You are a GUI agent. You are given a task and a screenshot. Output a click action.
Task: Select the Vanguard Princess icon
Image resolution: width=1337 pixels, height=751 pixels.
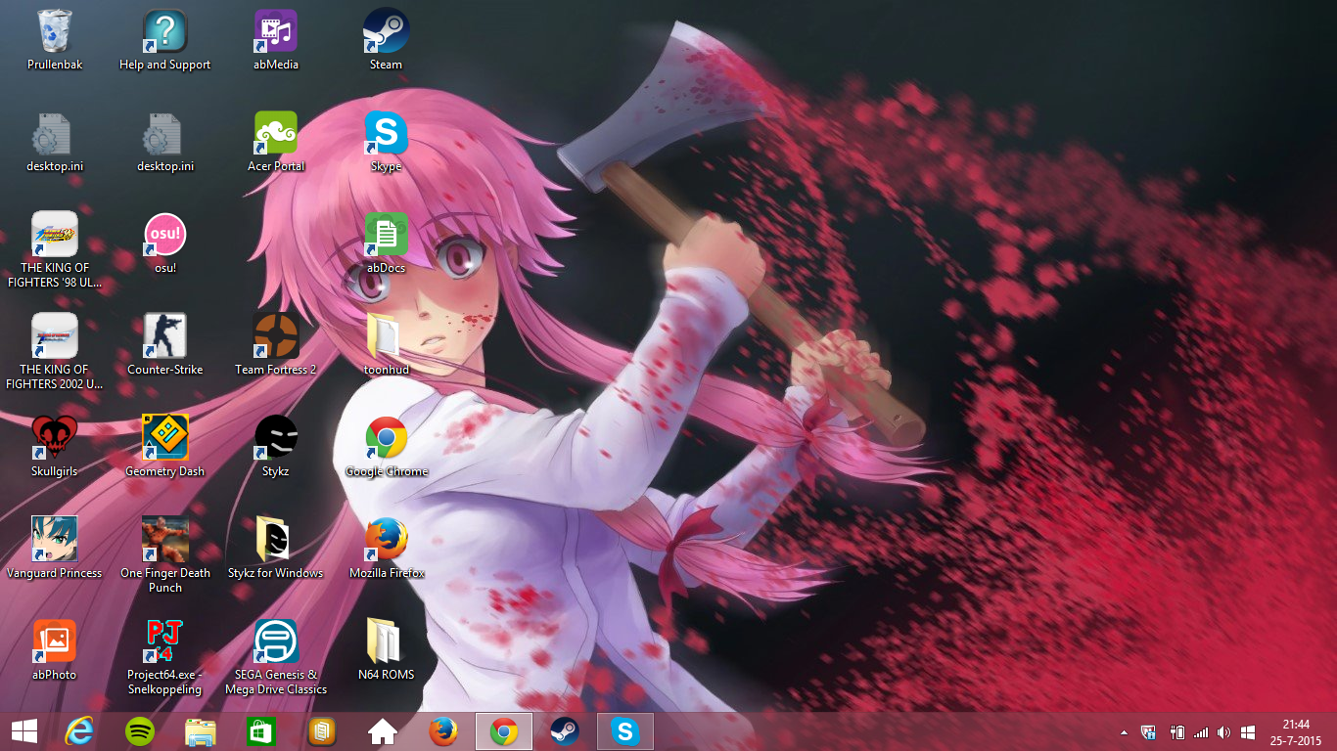(54, 540)
